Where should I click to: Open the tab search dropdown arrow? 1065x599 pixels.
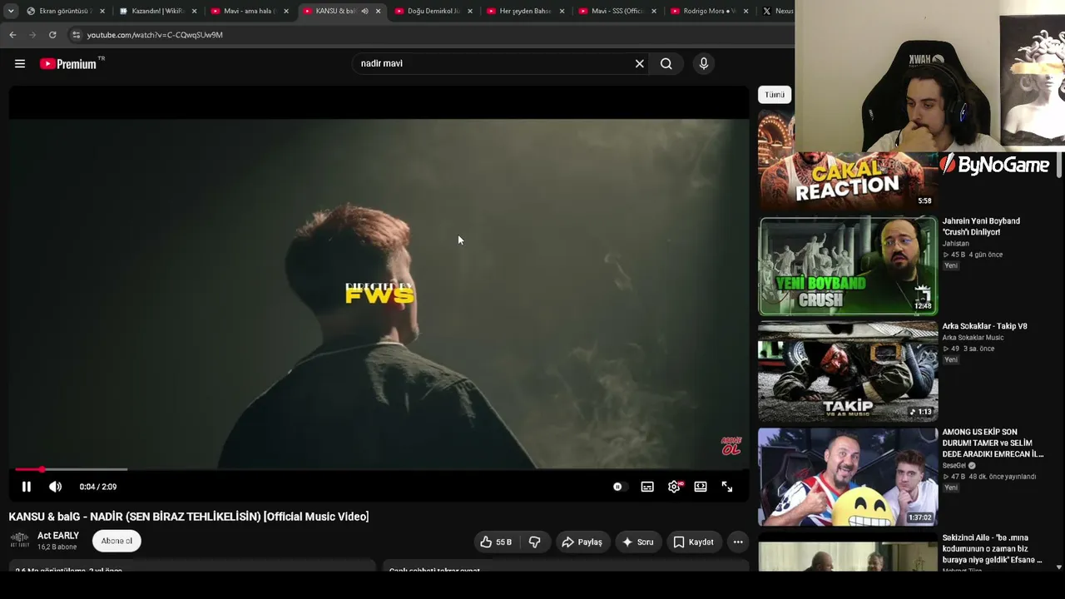tap(11, 11)
